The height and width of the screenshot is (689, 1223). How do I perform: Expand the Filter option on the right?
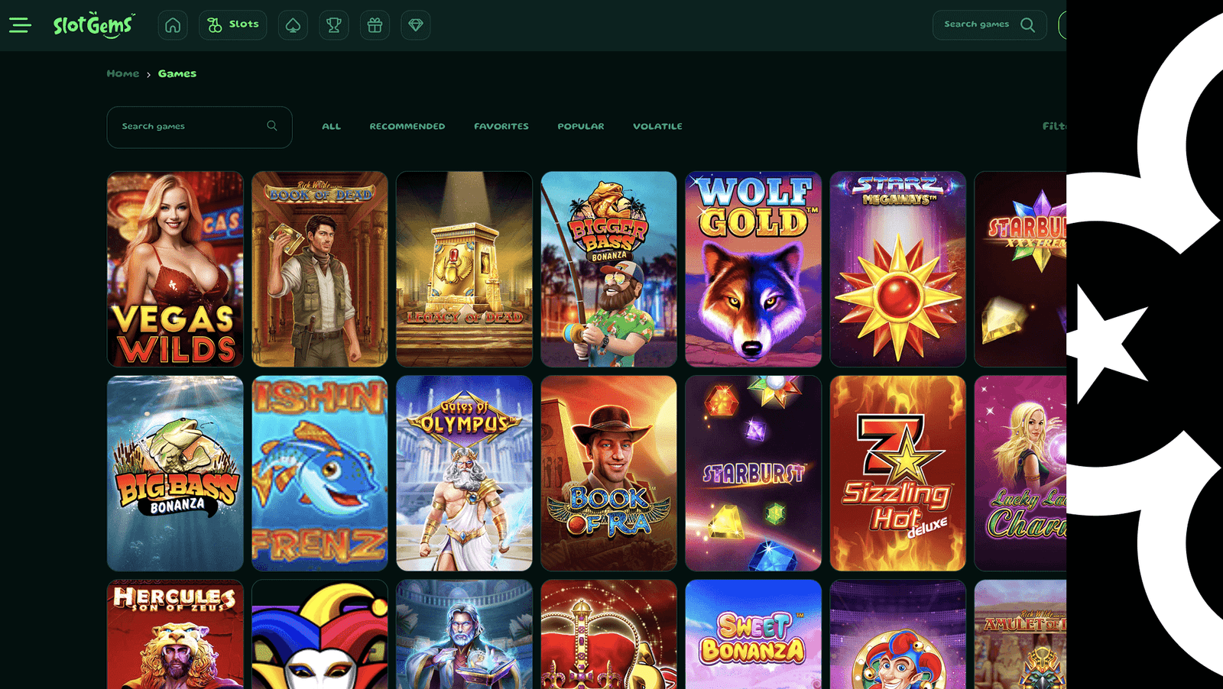[x=1053, y=127]
